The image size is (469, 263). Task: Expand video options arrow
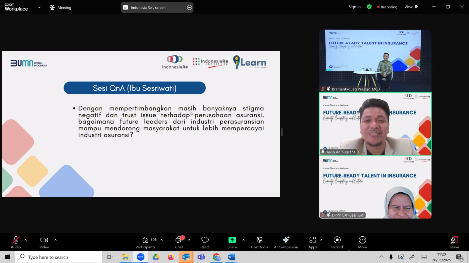click(55, 240)
